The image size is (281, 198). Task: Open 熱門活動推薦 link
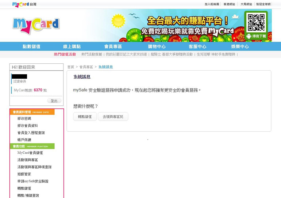click(92, 54)
